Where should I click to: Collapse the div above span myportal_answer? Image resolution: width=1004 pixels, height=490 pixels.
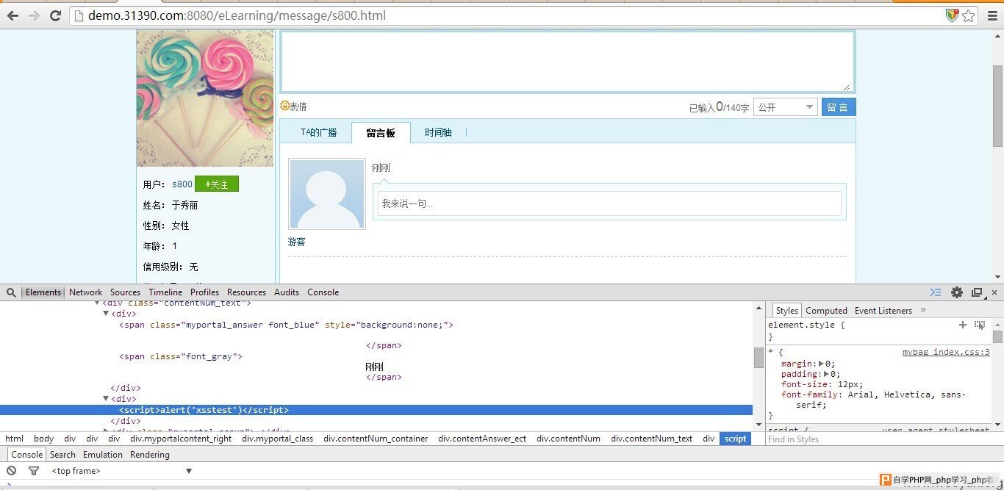point(106,314)
